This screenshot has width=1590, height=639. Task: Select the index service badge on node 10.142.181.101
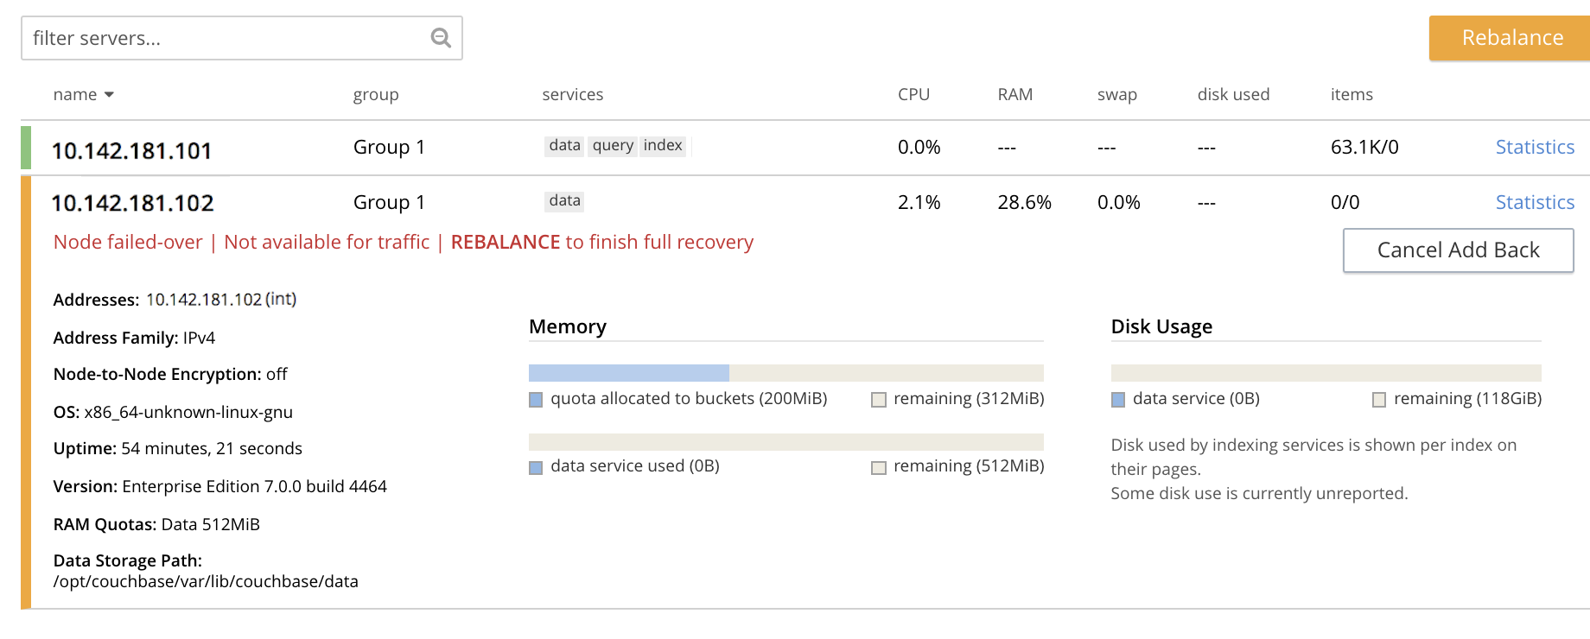point(662,145)
